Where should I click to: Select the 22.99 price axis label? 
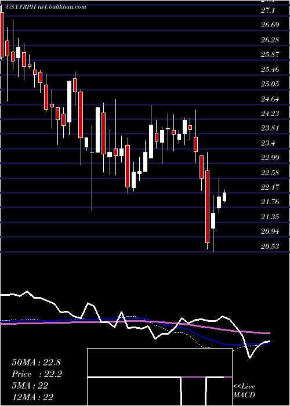[x=270, y=158]
